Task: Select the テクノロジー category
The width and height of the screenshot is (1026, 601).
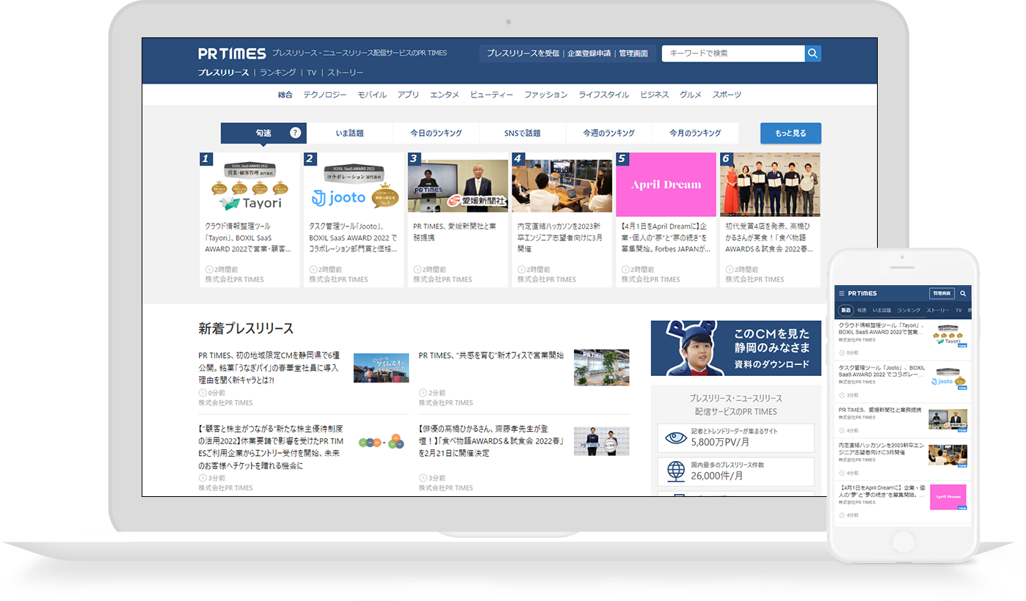Action: click(325, 95)
